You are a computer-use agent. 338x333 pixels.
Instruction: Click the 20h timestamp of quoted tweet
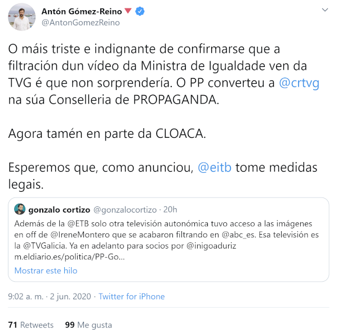(170, 209)
